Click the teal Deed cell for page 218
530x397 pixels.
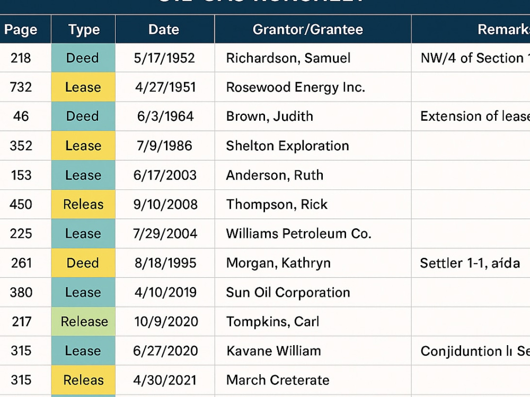pyautogui.click(x=83, y=58)
